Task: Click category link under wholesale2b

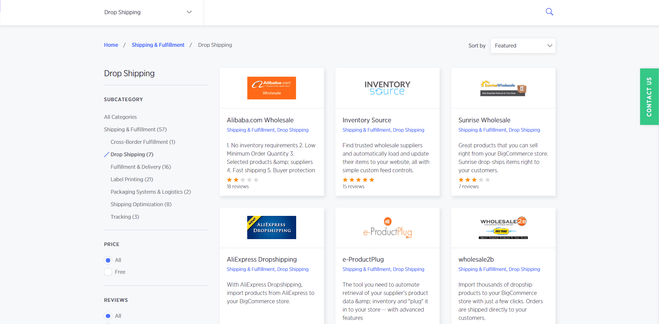Action: tap(499, 269)
